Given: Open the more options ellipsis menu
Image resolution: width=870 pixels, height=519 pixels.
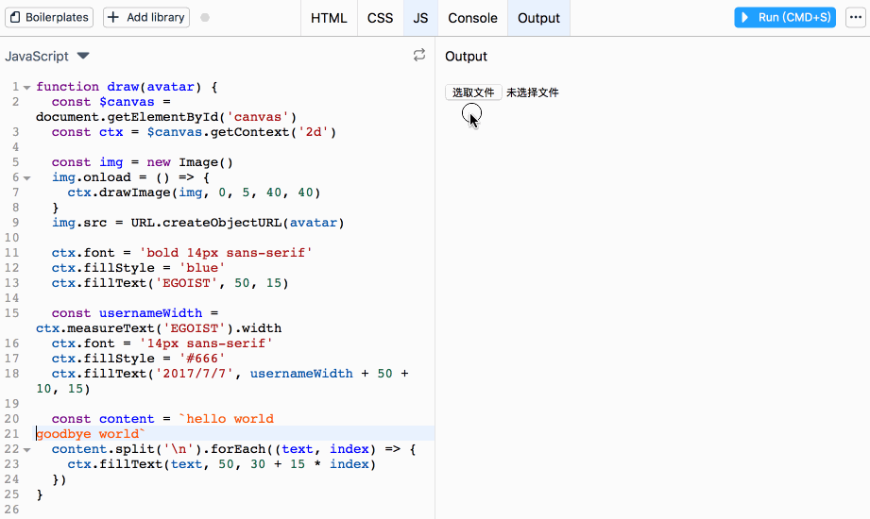Looking at the screenshot, I should [x=855, y=18].
